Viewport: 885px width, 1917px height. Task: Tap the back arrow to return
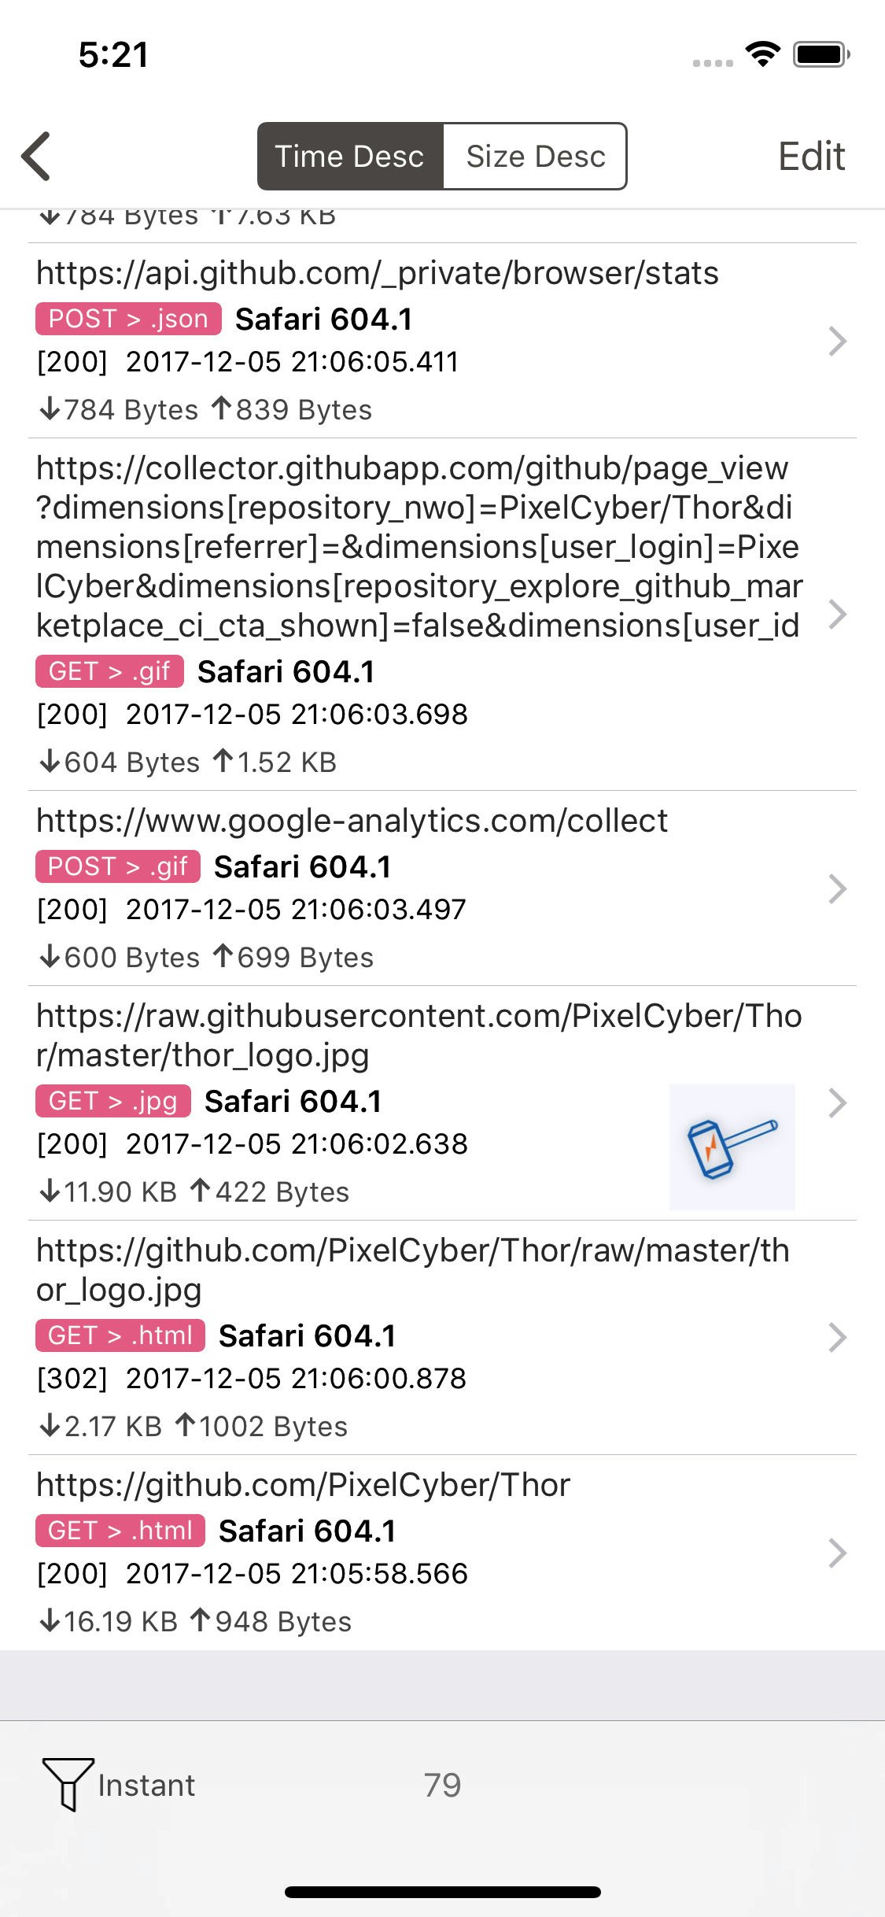pyautogui.click(x=35, y=156)
